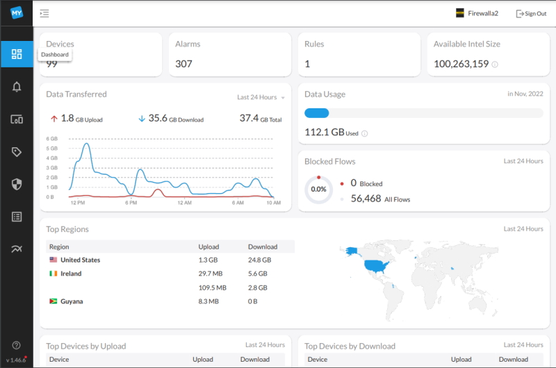Open the Last 24 Hours dropdown
This screenshot has width=556, height=368.
tap(261, 97)
